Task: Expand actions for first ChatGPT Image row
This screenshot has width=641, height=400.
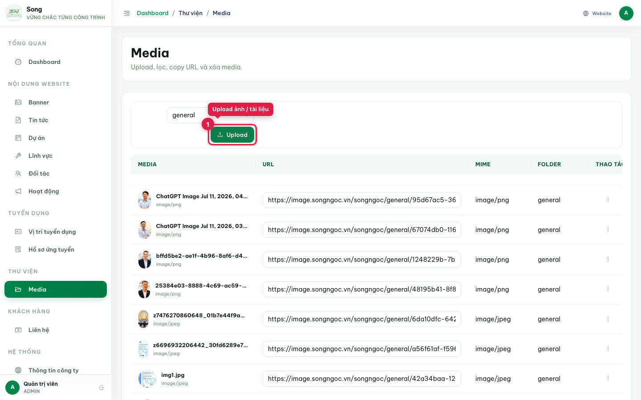Action: pyautogui.click(x=608, y=200)
